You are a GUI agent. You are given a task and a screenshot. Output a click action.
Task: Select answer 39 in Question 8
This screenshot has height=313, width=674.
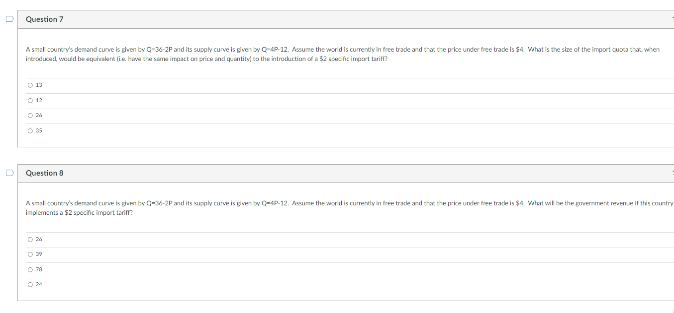tap(30, 254)
